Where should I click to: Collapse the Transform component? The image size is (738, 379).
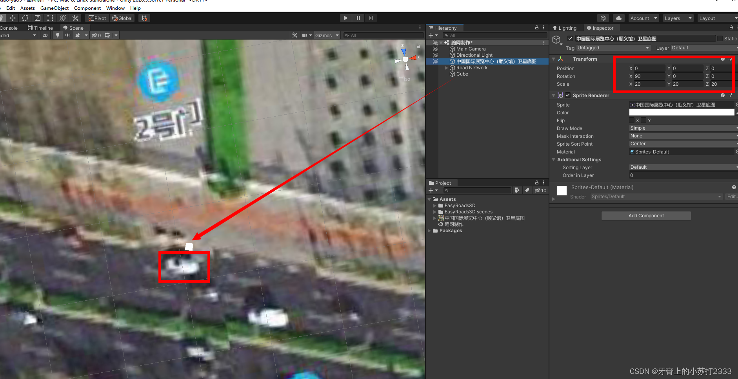click(554, 59)
